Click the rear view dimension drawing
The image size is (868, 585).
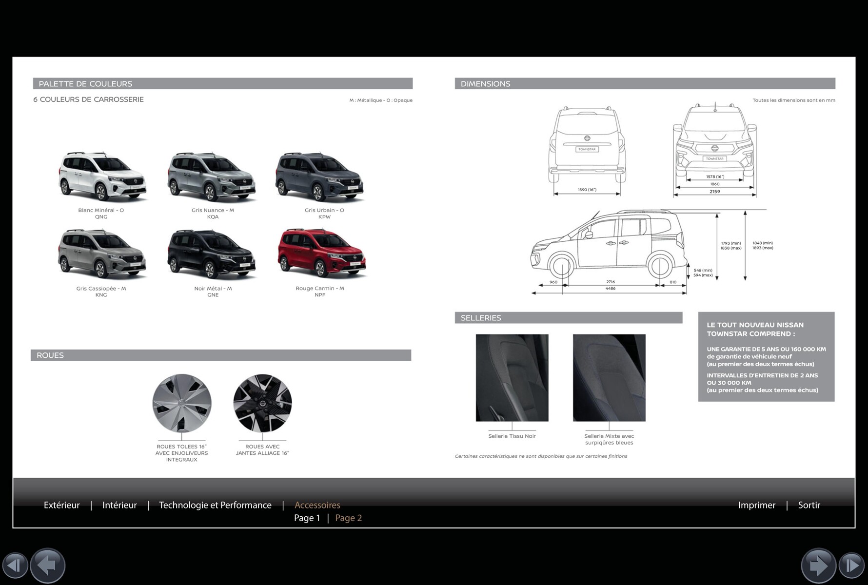(x=587, y=151)
